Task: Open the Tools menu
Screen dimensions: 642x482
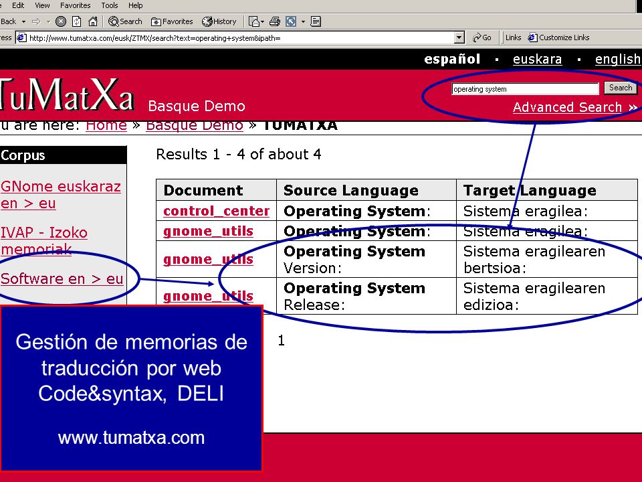Action: click(x=109, y=5)
